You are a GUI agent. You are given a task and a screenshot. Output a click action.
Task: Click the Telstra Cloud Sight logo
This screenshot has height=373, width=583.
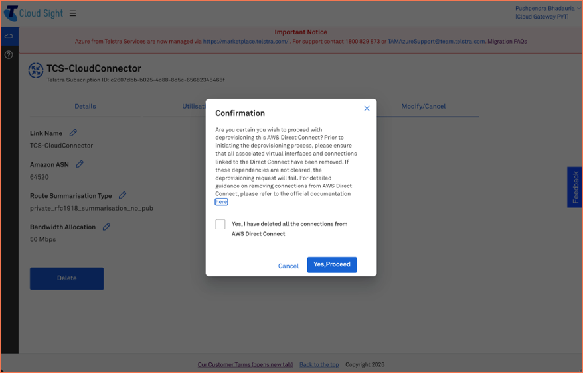click(x=33, y=13)
